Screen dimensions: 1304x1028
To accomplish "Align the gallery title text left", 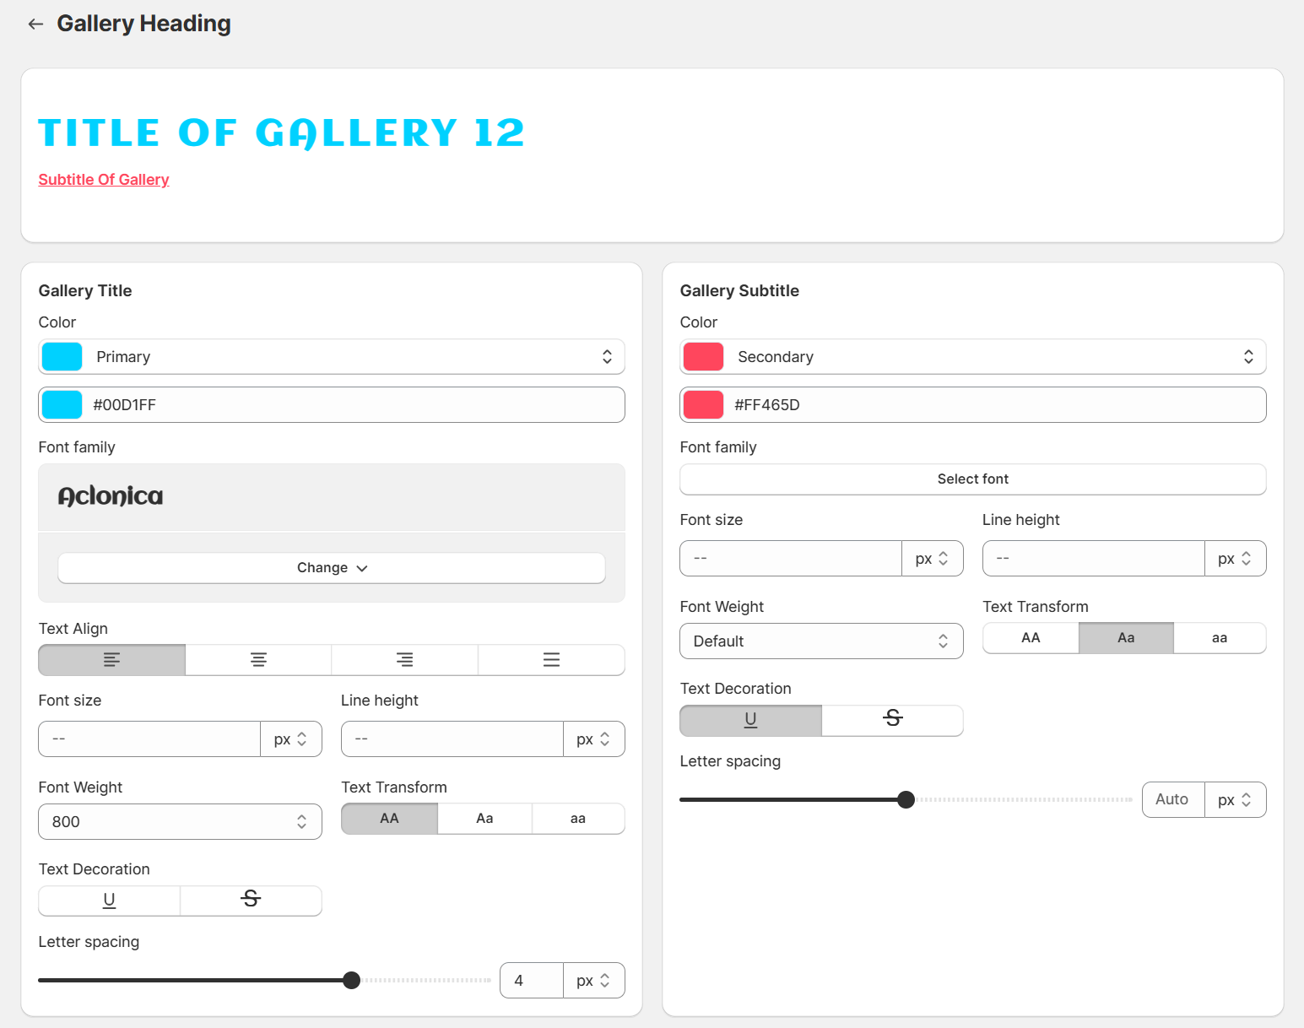I will pos(111,660).
